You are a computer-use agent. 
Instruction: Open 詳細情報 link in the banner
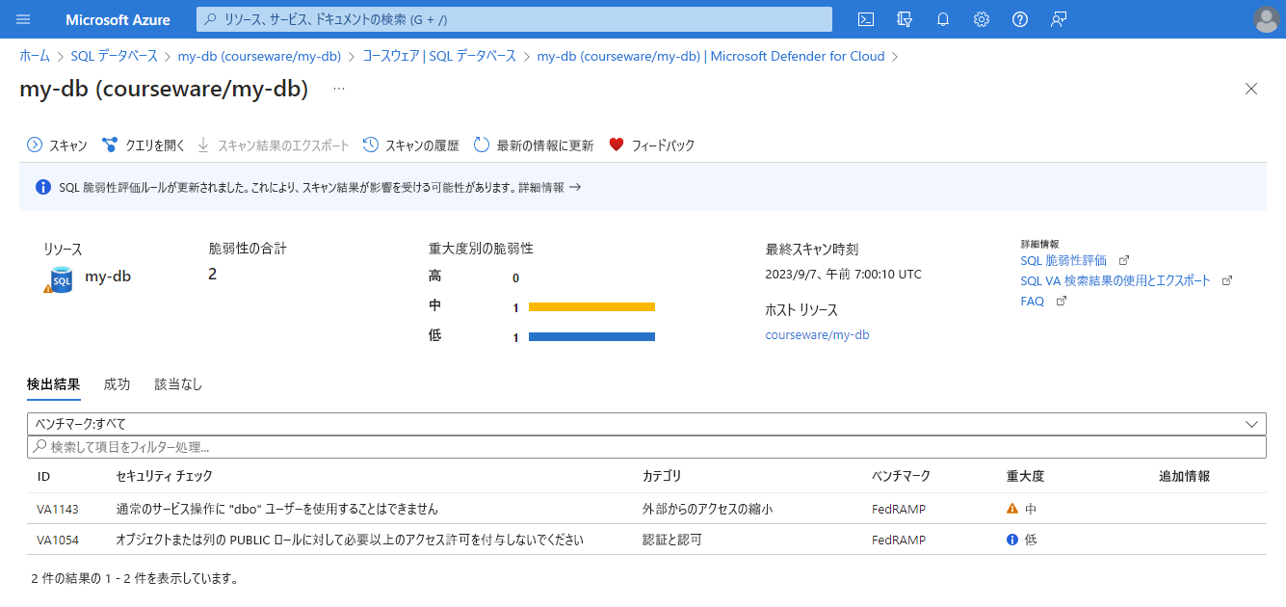click(x=549, y=188)
